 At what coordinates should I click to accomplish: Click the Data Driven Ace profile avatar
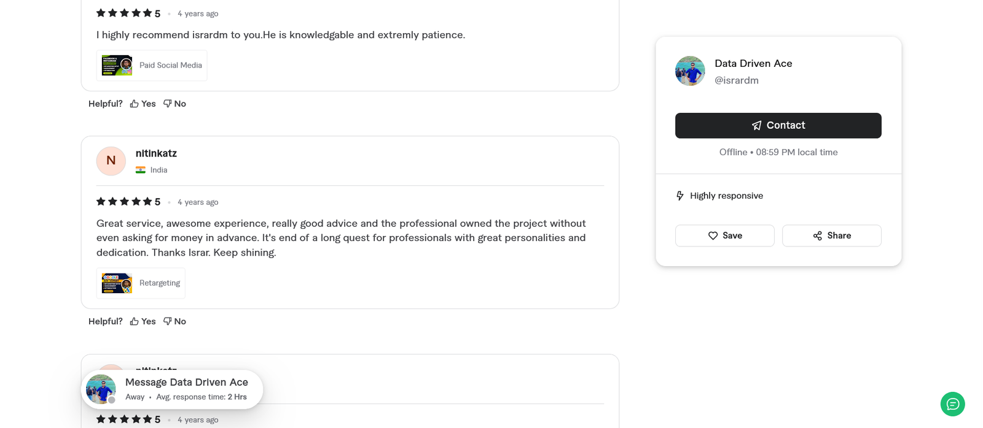pos(689,71)
